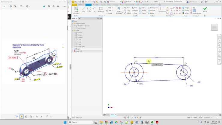Click the 3.000 dimension value
This screenshot has width=222, height=125.
(x=157, y=58)
